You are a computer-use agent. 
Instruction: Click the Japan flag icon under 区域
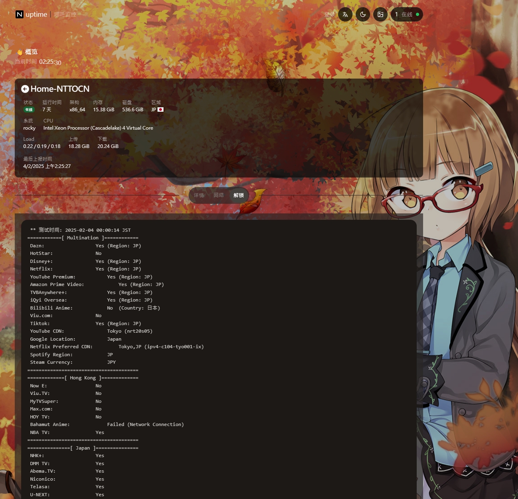(161, 110)
